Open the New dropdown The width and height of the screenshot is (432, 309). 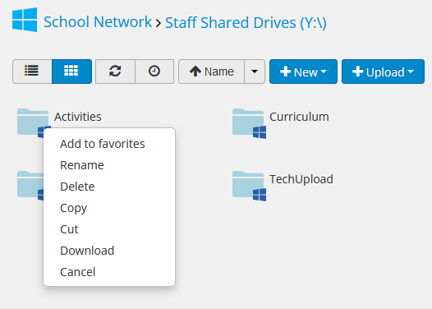[x=303, y=71]
